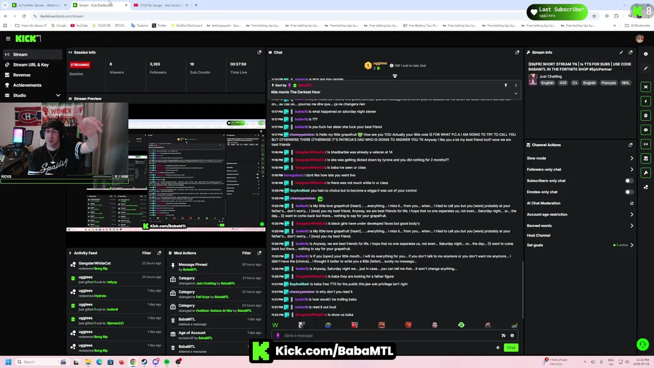Pop out the Channel Actions panel

pyautogui.click(x=630, y=145)
